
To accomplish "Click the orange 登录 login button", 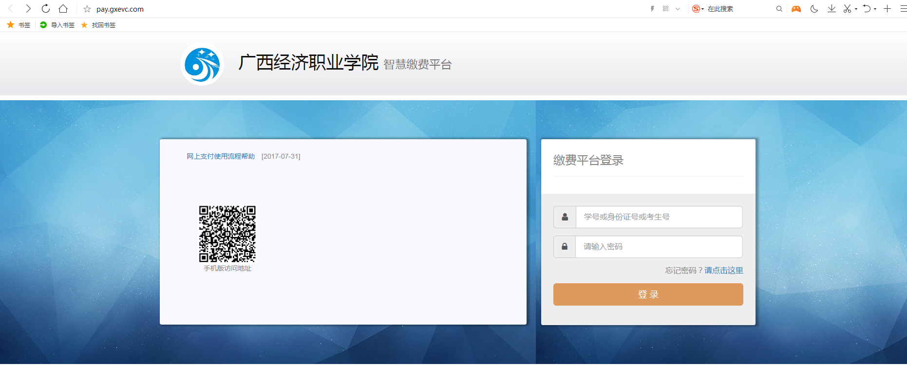I will point(648,294).
